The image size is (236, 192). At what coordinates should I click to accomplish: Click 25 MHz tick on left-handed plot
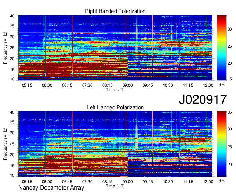pos(12,144)
